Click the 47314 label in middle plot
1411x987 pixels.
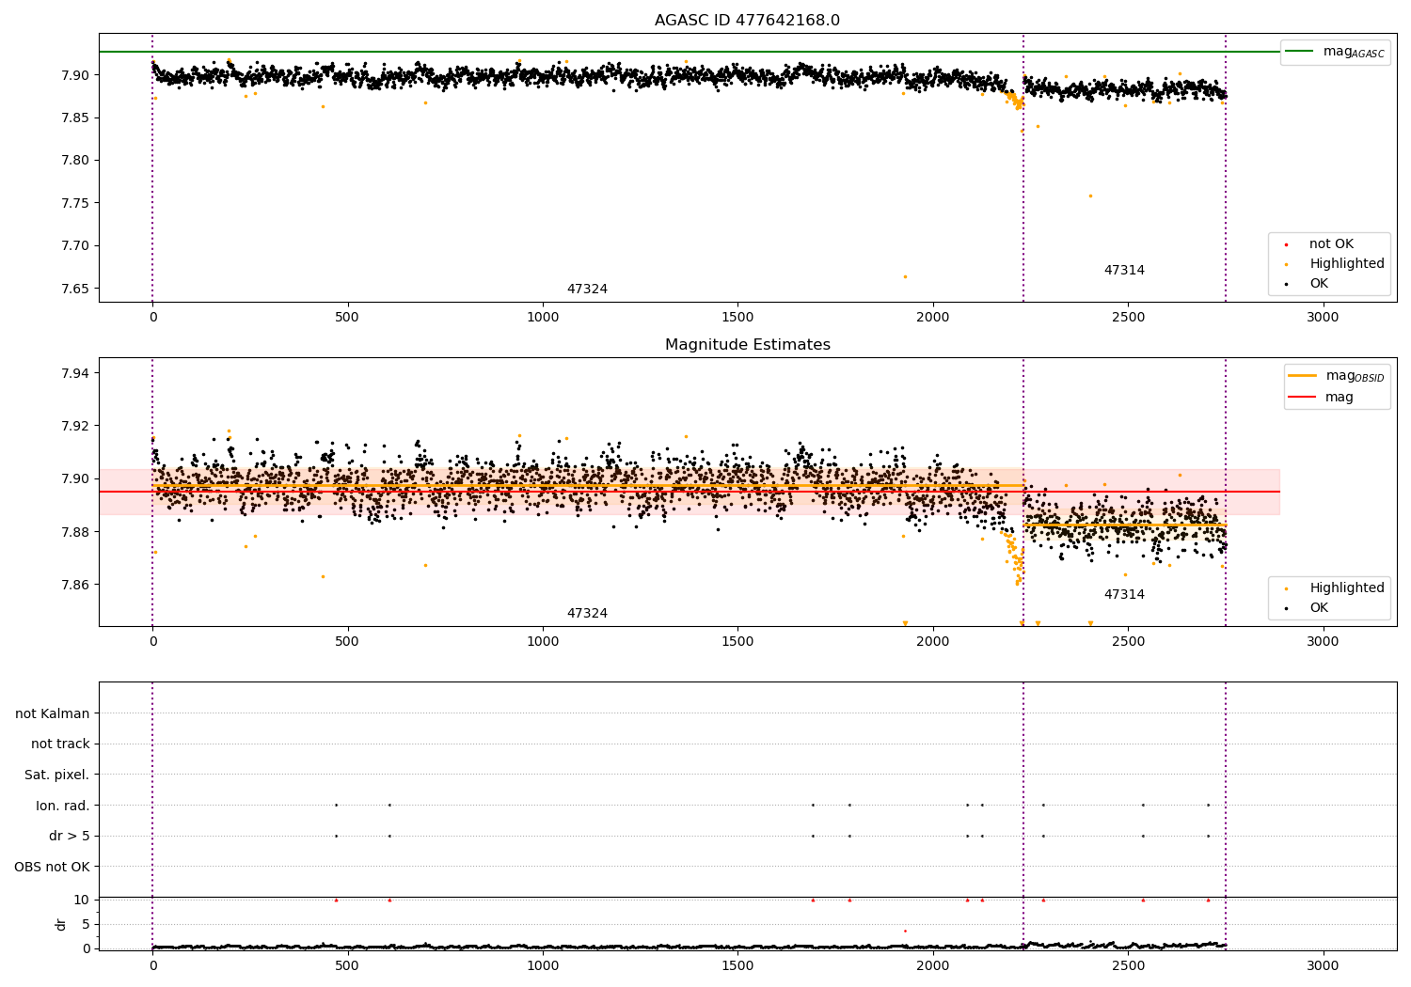point(1124,595)
